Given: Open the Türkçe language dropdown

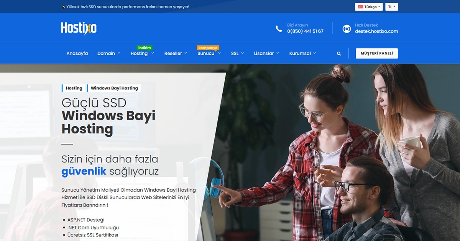Looking at the screenshot, I should click(369, 6).
